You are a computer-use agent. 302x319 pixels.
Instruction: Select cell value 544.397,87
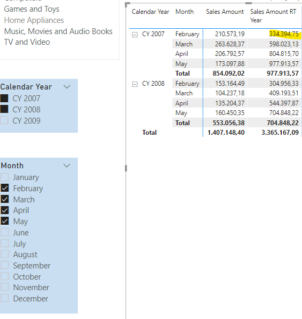(284, 103)
